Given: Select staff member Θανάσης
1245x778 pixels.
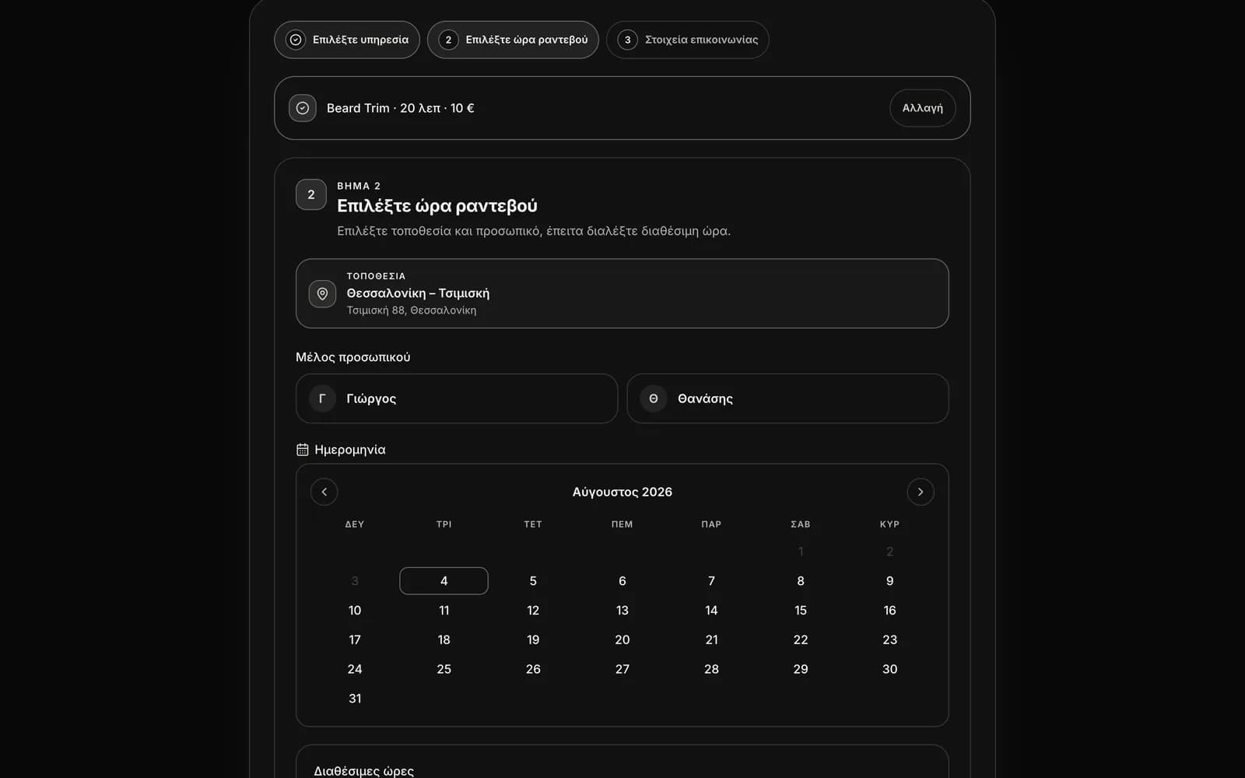Looking at the screenshot, I should [787, 398].
